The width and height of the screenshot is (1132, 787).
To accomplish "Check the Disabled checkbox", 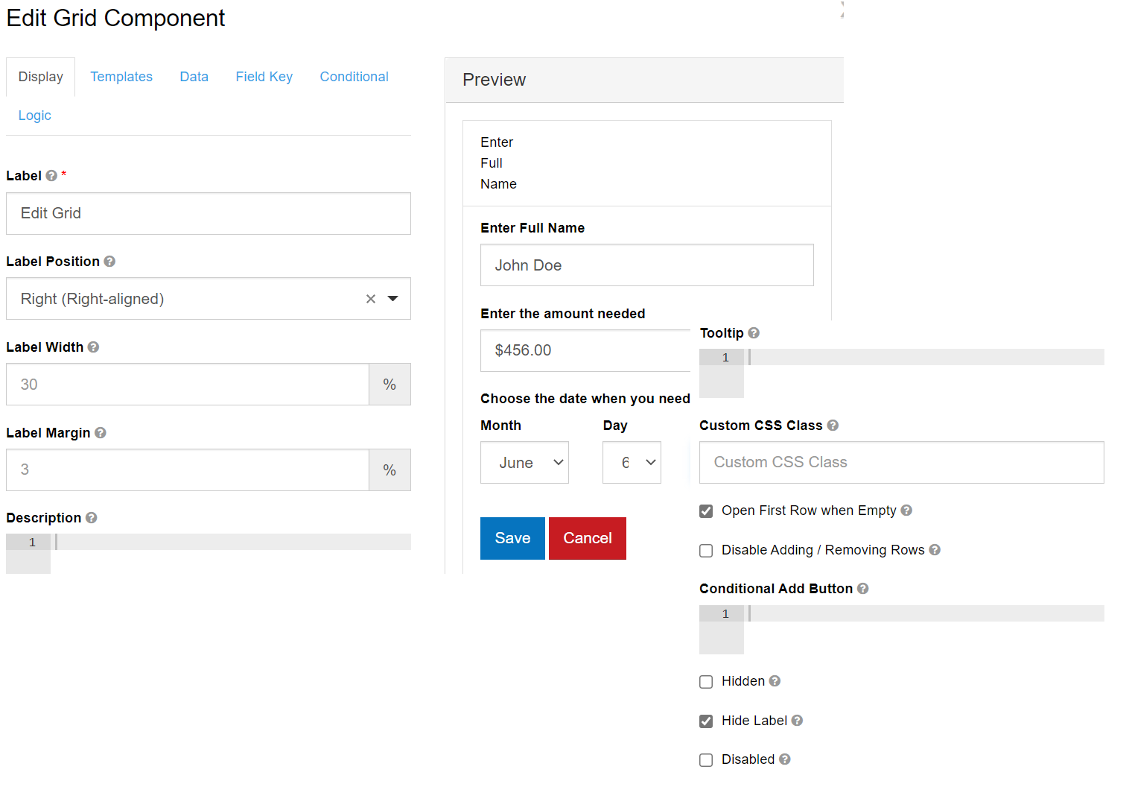I will coord(706,760).
